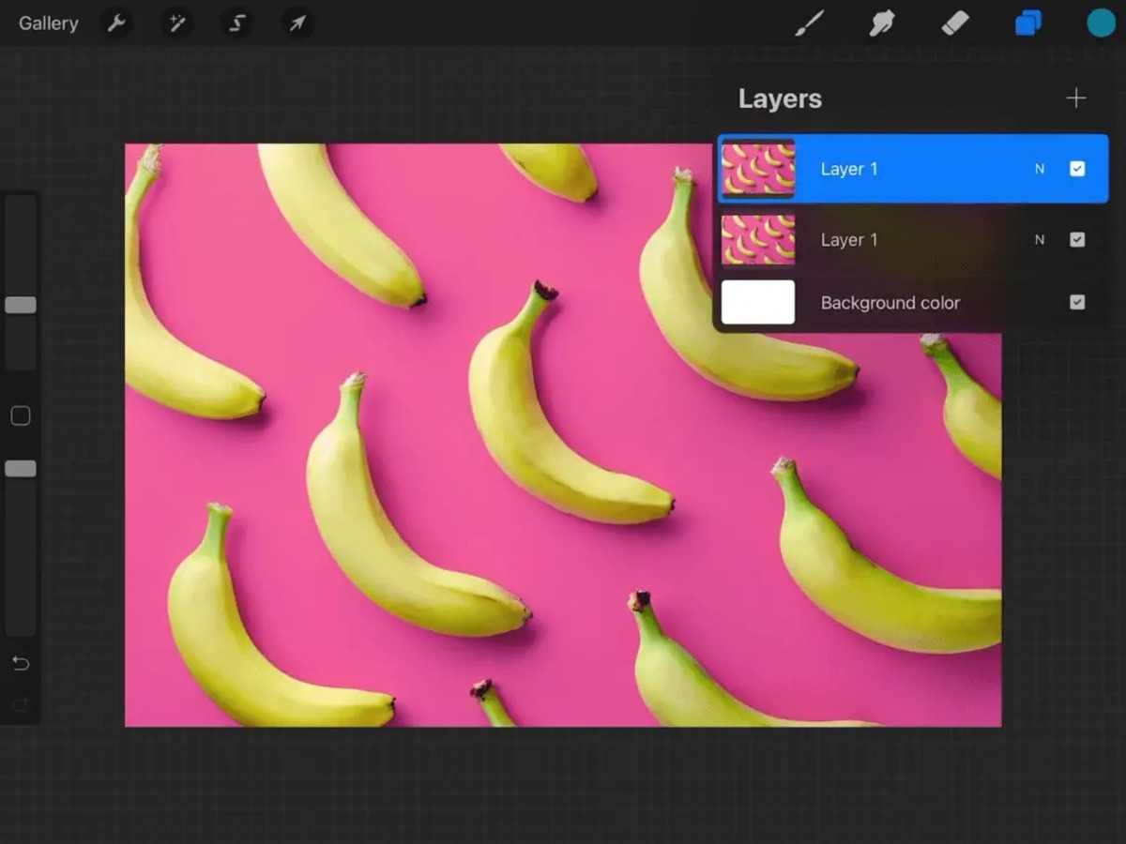The height and width of the screenshot is (844, 1126).
Task: Select the Brush tool
Action: [809, 23]
